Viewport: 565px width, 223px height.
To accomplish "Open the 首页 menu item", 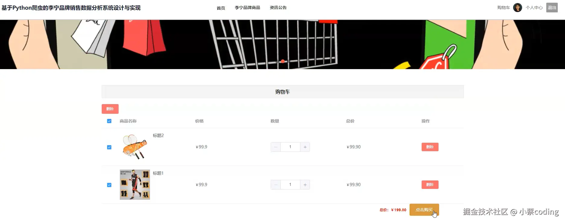I will click(221, 8).
